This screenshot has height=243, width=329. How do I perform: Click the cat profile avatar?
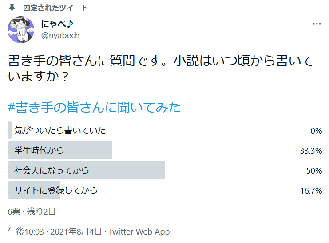pos(21,30)
